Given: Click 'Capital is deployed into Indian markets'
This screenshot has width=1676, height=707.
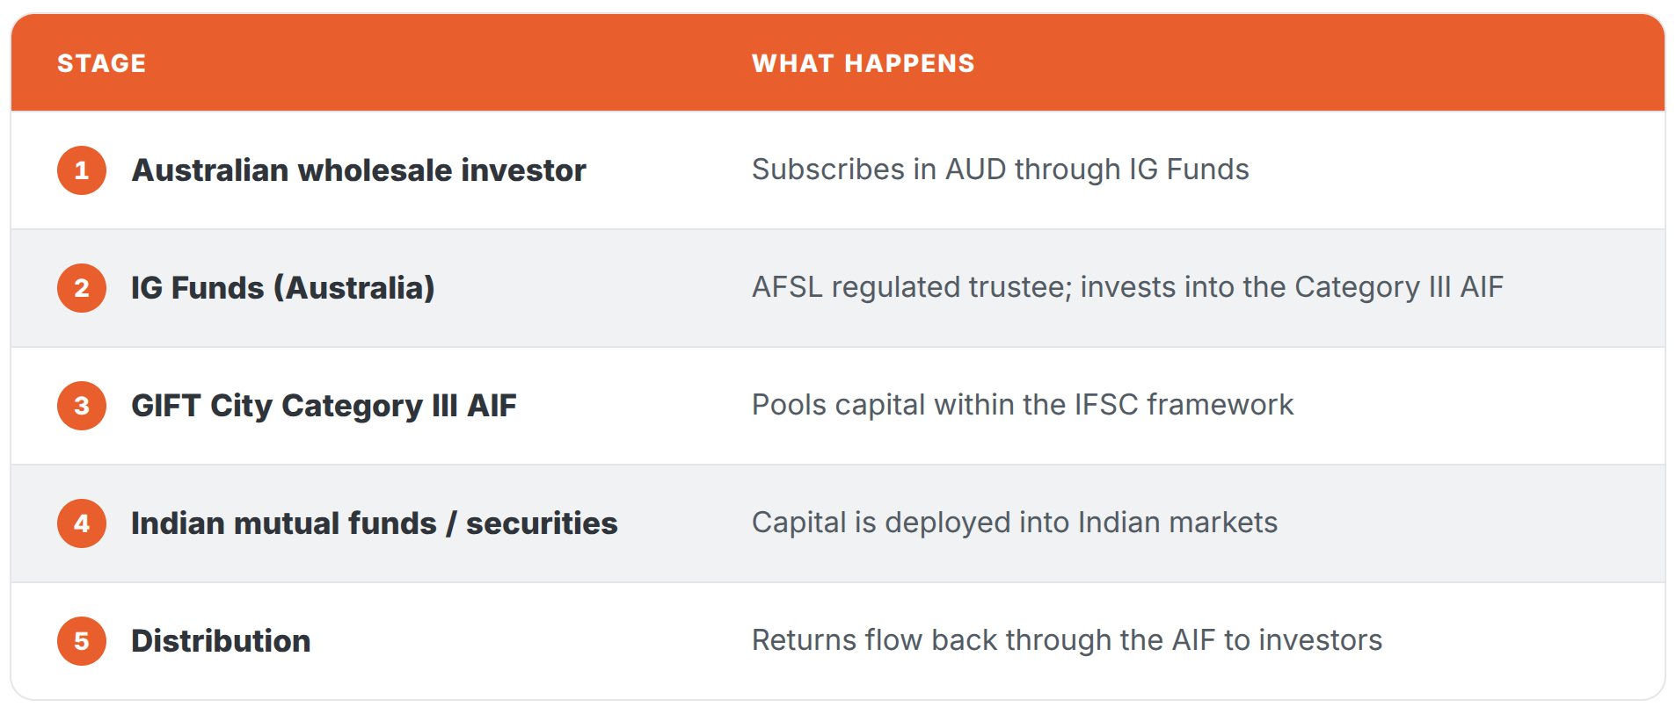Looking at the screenshot, I should click(x=1015, y=523).
